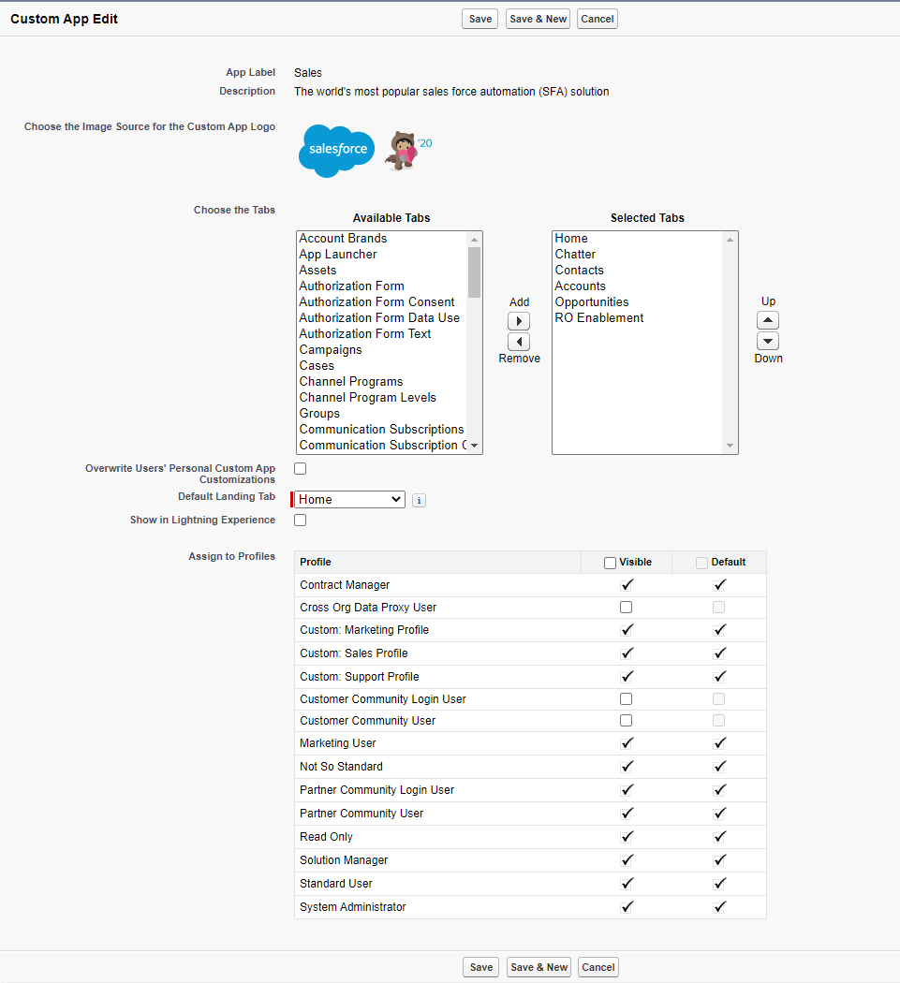Viewport: 900px width, 983px height.
Task: Open info icon beside Default Landing Tab
Action: coord(419,500)
